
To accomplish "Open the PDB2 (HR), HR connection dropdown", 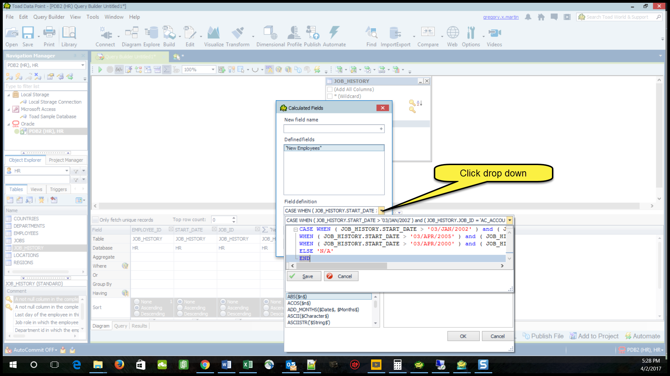I will click(x=83, y=65).
